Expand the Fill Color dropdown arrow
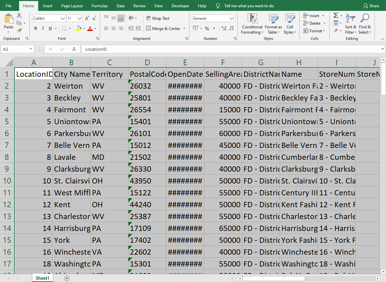The image size is (386, 282). pos(84,29)
